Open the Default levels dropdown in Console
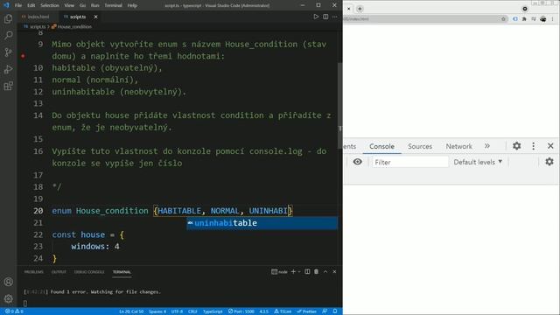 (x=478, y=162)
